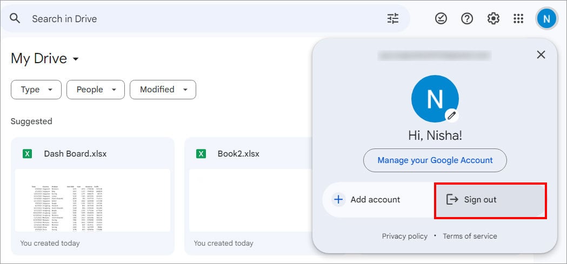Image resolution: width=567 pixels, height=264 pixels.
Task: Open the People filter dropdown
Action: pyautogui.click(x=95, y=90)
